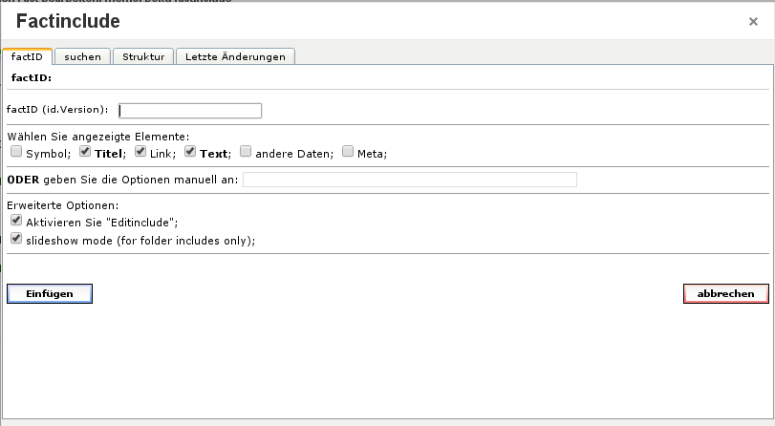775x426 pixels.
Task: Uncheck Aktivieren Sie "Editinclude" option
Action: 16,220
